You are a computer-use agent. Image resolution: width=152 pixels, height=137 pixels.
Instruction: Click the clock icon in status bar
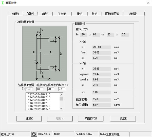coord(34,134)
